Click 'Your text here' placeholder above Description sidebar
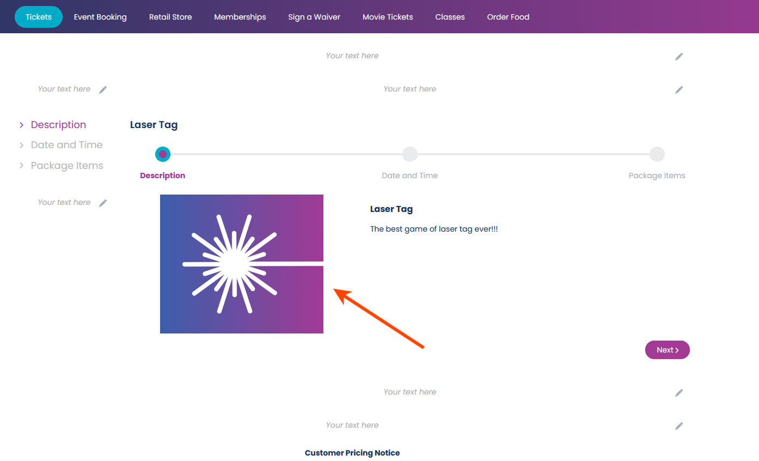The image size is (759, 461). [64, 89]
